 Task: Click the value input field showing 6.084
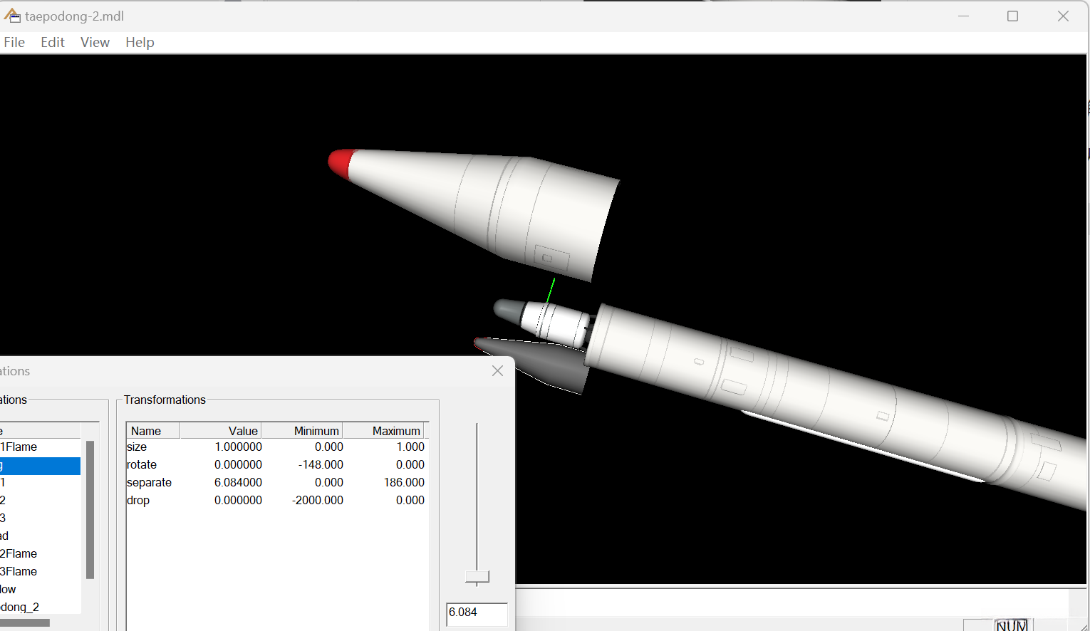click(477, 614)
